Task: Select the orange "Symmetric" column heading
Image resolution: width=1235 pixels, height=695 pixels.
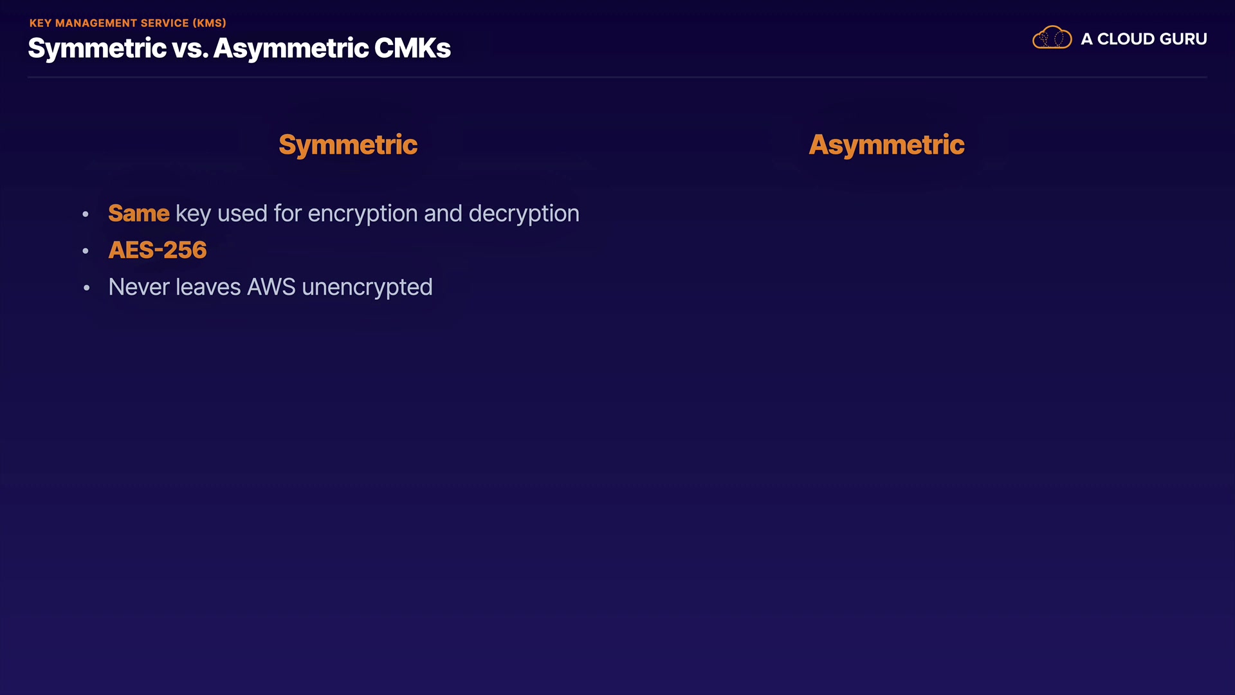Action: click(348, 145)
